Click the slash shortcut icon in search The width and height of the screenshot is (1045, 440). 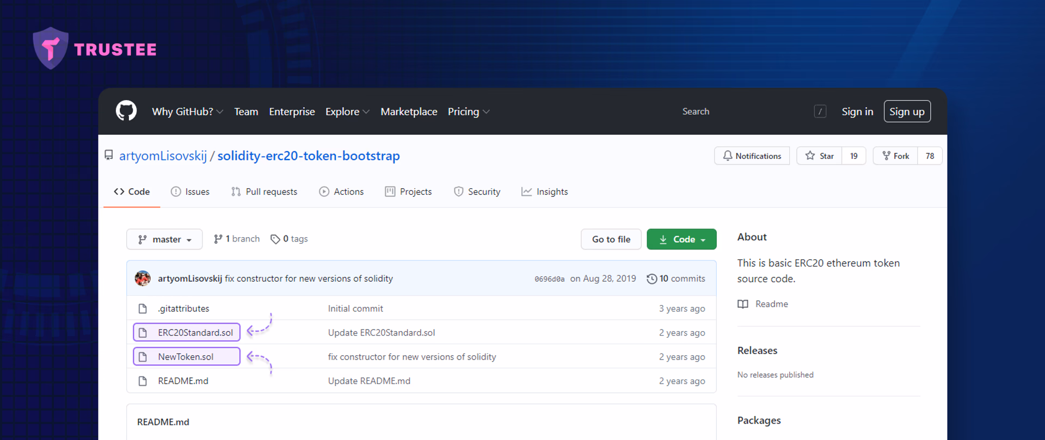click(820, 111)
